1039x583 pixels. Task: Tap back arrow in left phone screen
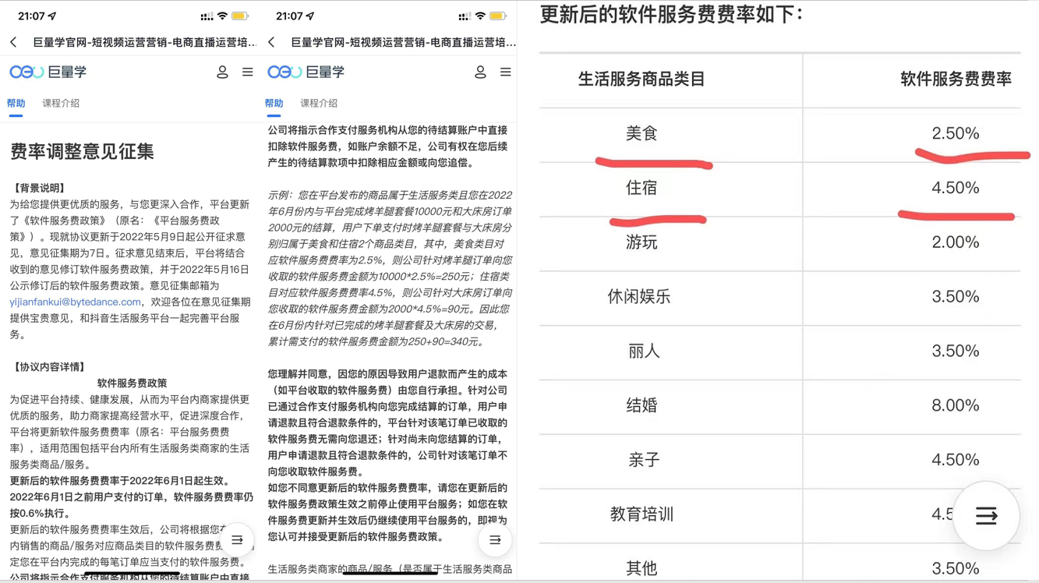click(13, 42)
